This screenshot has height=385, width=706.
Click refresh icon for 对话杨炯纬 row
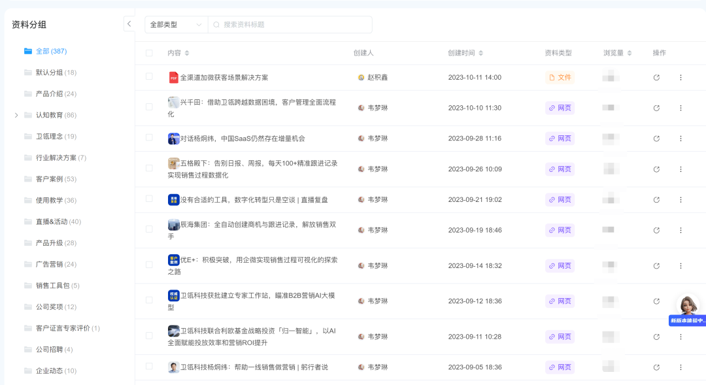656,139
